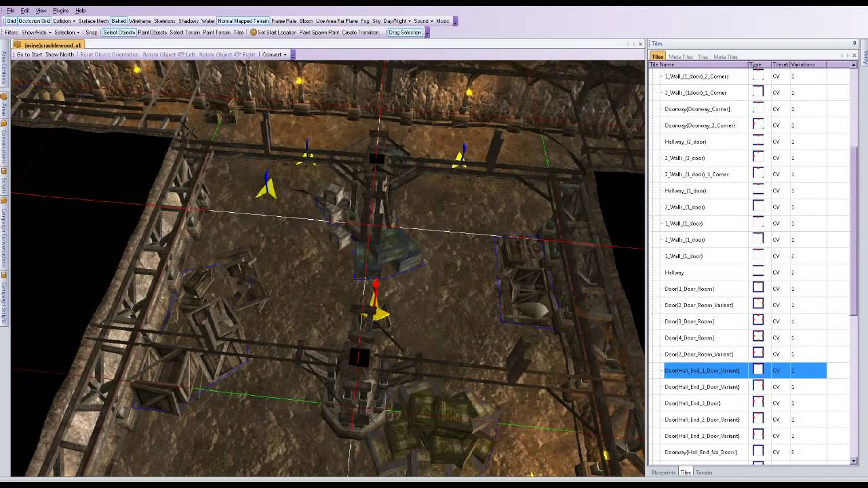Switch to the Blueprints bottom tab
This screenshot has width=868, height=488.
tap(663, 472)
